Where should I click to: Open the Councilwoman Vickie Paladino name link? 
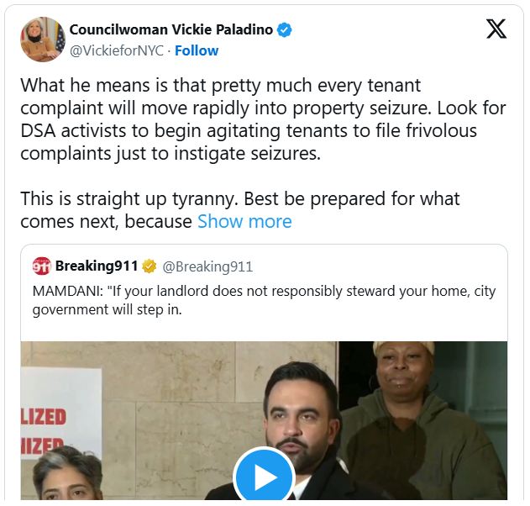pyautogui.click(x=171, y=29)
